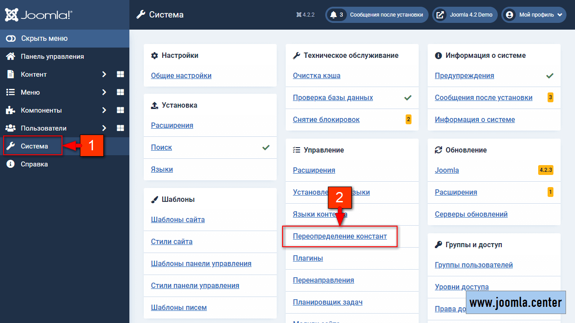Viewport: 575px width, 323px height.
Task: Click the Joomla logo in sidebar header
Action: pyautogui.click(x=38, y=15)
